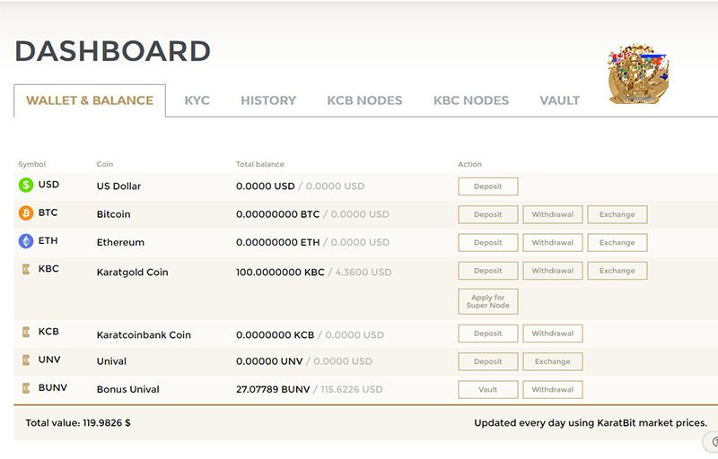Deposit funds into US Dollar
The image size is (718, 459).
[488, 186]
